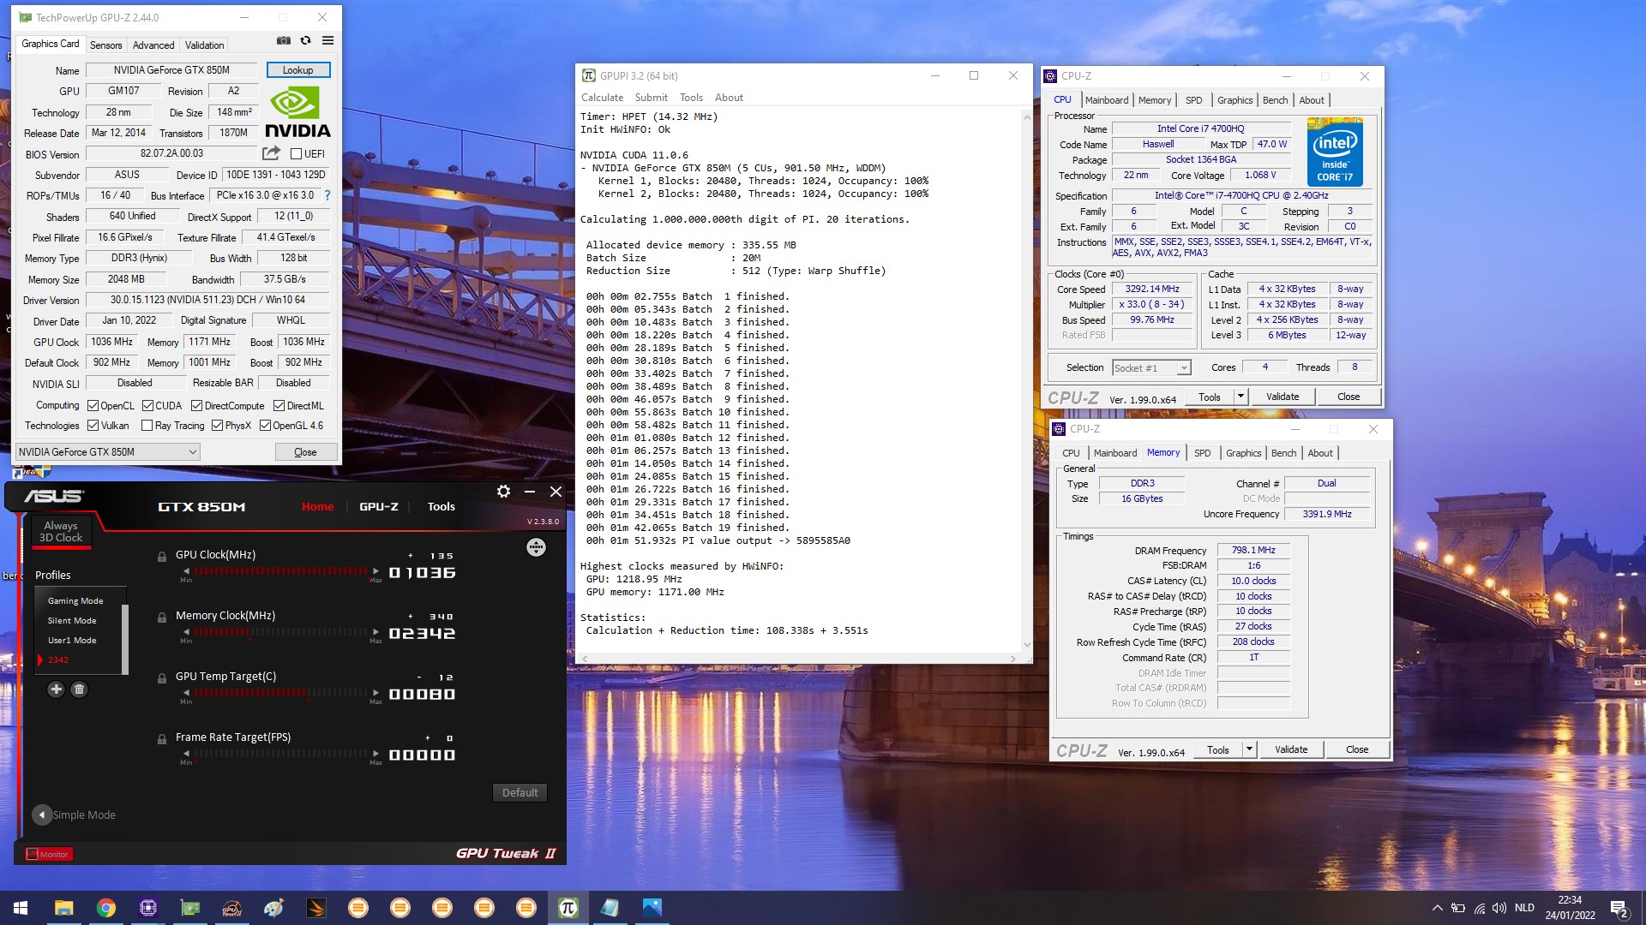
Task: Switch to the Bench tab in top CPU-Z
Action: click(x=1275, y=100)
